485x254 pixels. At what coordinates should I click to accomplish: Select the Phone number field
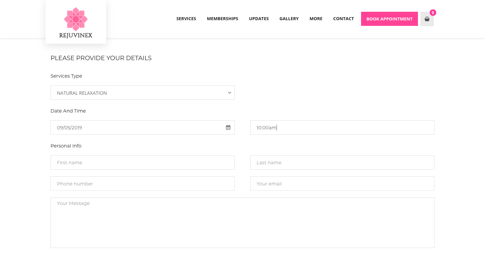coord(142,184)
